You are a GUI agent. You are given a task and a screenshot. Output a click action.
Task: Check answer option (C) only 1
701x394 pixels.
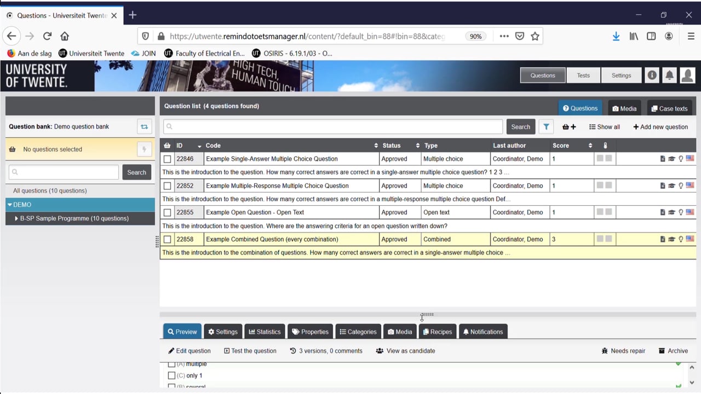(171, 375)
